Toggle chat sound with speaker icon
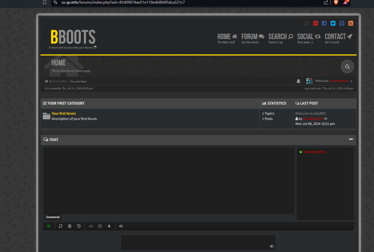This screenshot has height=252, width=374. (121, 226)
